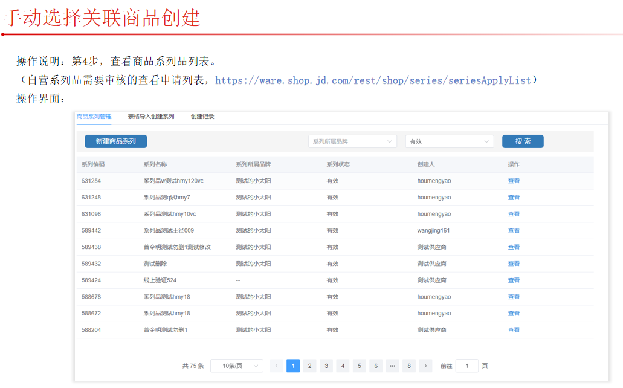Click the 新建商品系列 button
Image resolution: width=623 pixels, height=388 pixels.
coord(115,141)
